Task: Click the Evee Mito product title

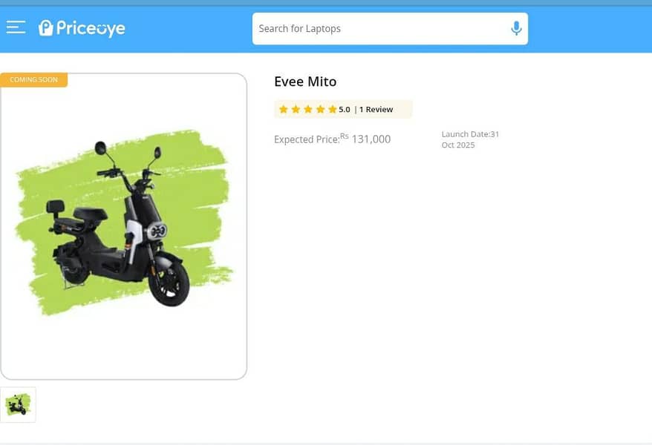Action: click(x=305, y=82)
